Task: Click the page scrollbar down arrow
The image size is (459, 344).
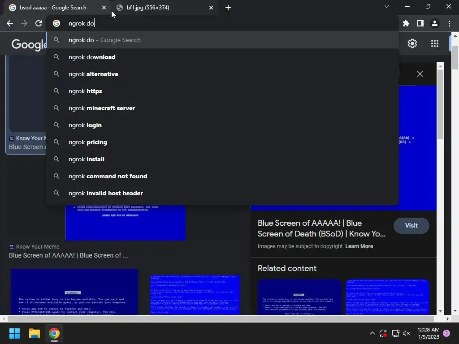Action: 455,311
